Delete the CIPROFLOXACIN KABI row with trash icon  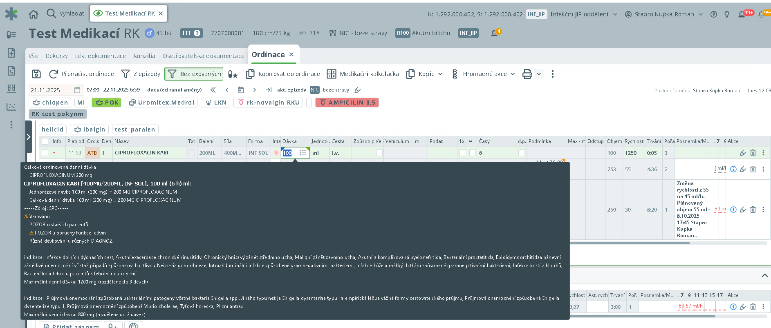point(753,153)
